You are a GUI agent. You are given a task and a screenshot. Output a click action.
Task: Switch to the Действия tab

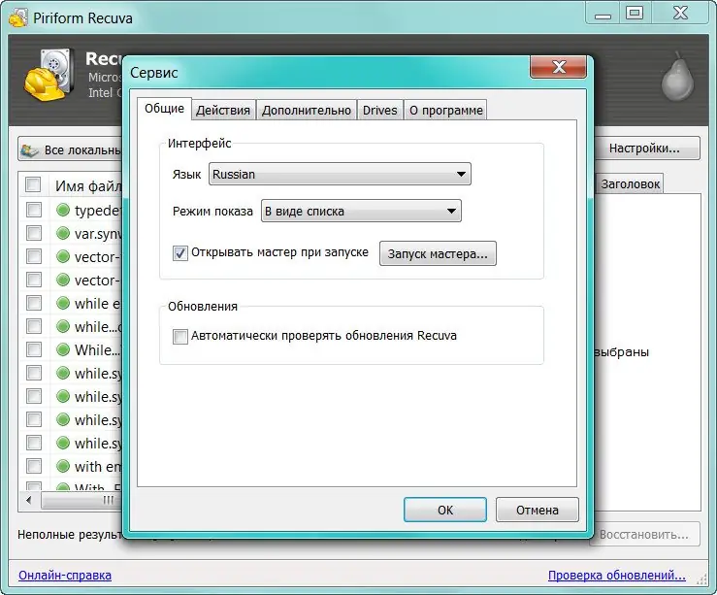(x=223, y=111)
